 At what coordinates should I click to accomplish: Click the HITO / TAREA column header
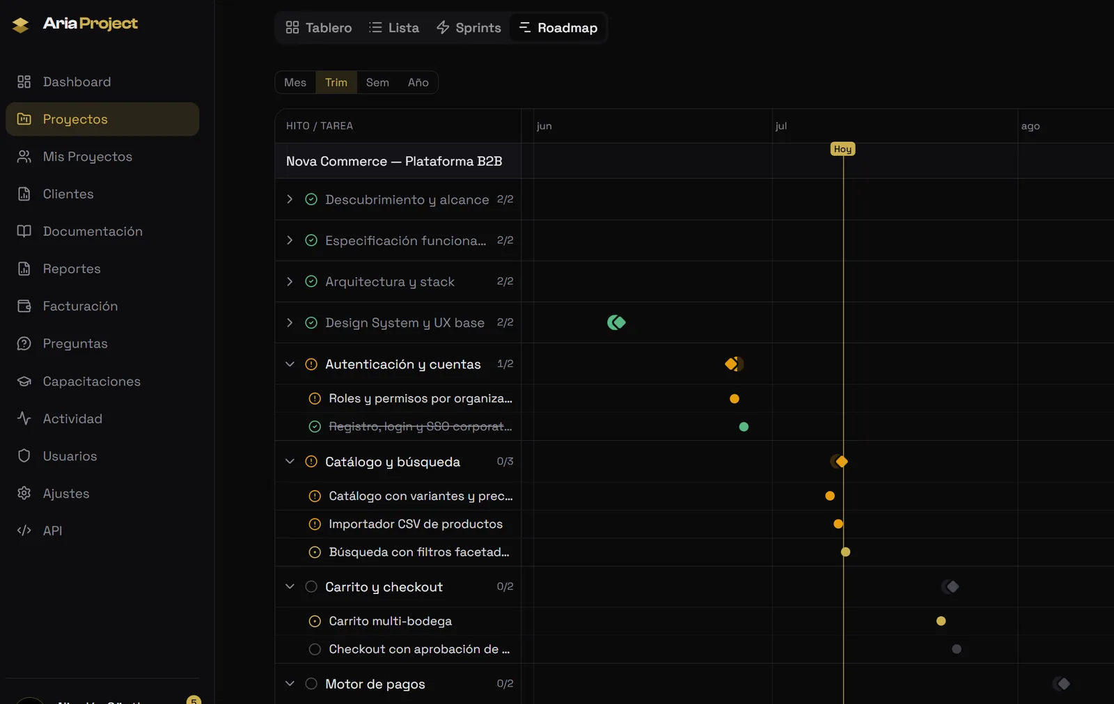tap(320, 126)
